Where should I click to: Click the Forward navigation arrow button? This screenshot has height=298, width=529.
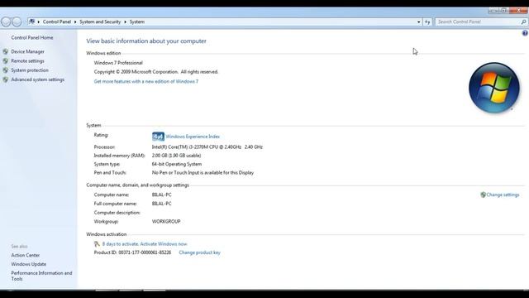17,22
